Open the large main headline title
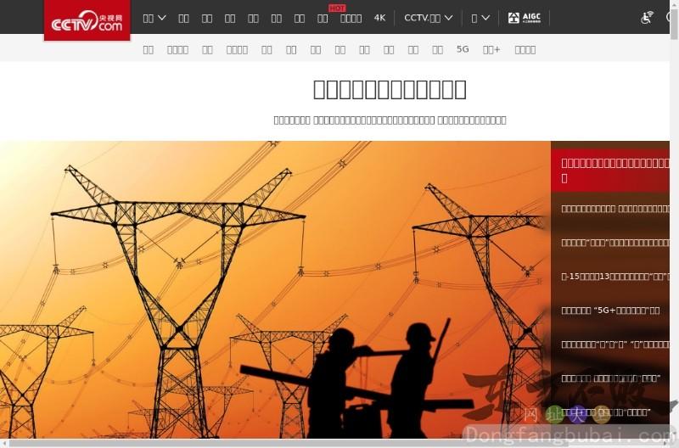This screenshot has width=679, height=448. click(x=390, y=89)
